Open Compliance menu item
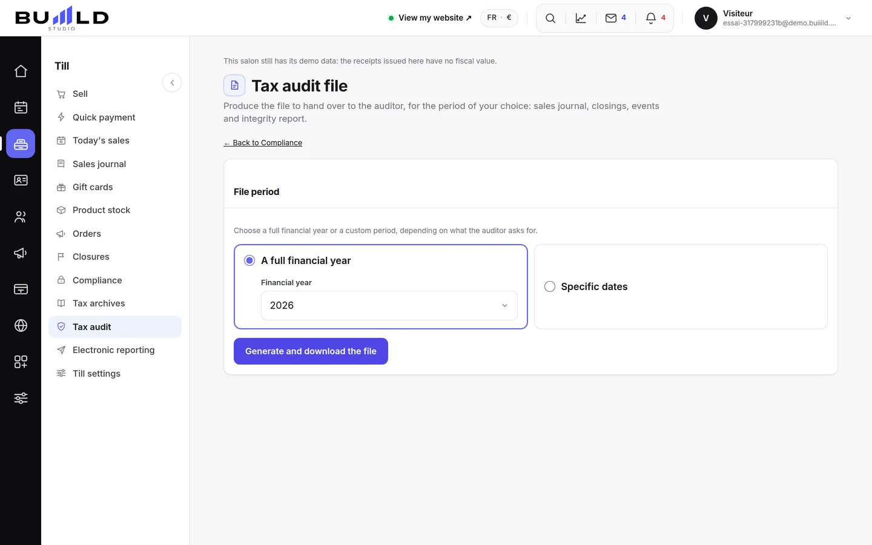872x545 pixels. tap(115, 280)
